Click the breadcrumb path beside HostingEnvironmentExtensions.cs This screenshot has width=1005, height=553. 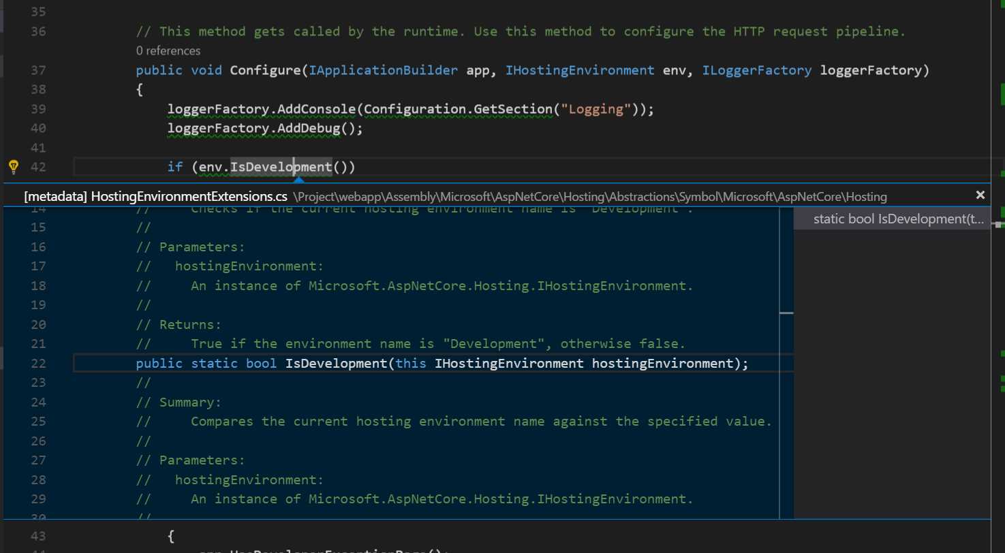[589, 197]
